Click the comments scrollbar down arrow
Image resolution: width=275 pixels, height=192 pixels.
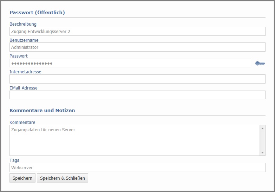pyautogui.click(x=262, y=153)
